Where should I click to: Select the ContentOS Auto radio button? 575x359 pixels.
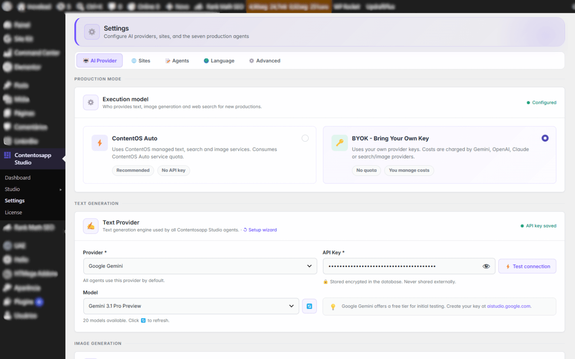[305, 138]
